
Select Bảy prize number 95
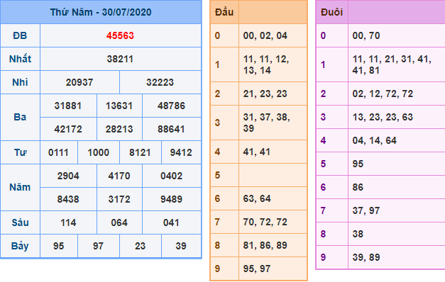58,246
